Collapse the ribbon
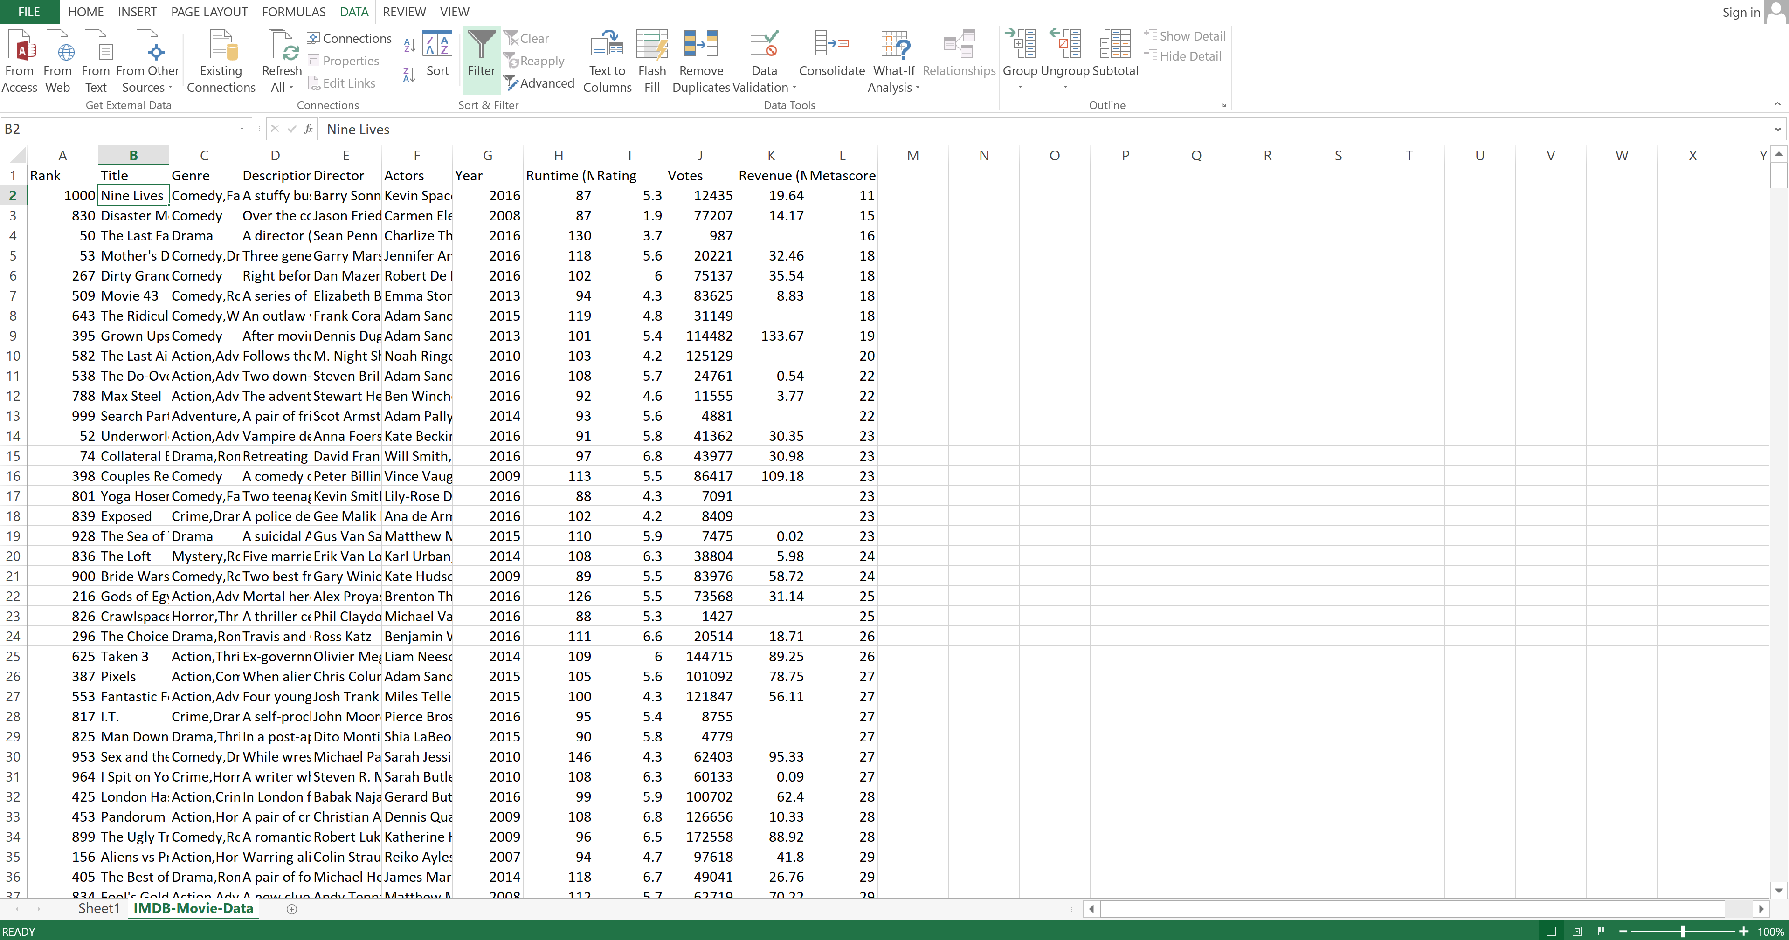 1777,104
